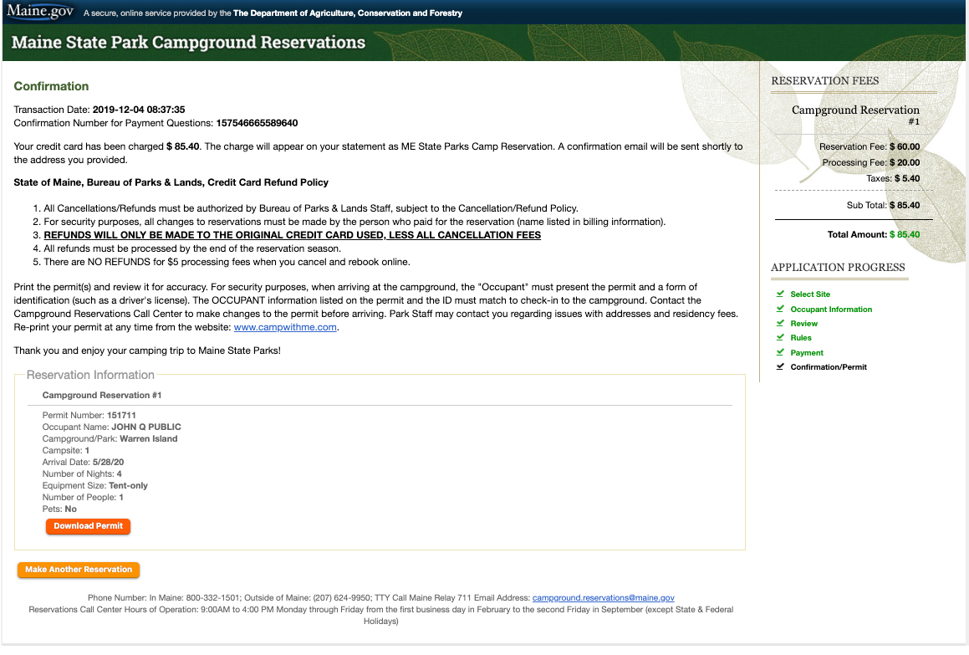Click the Sub Total amount in the sidebar
Viewport: 969px width, 655px height.
[905, 205]
